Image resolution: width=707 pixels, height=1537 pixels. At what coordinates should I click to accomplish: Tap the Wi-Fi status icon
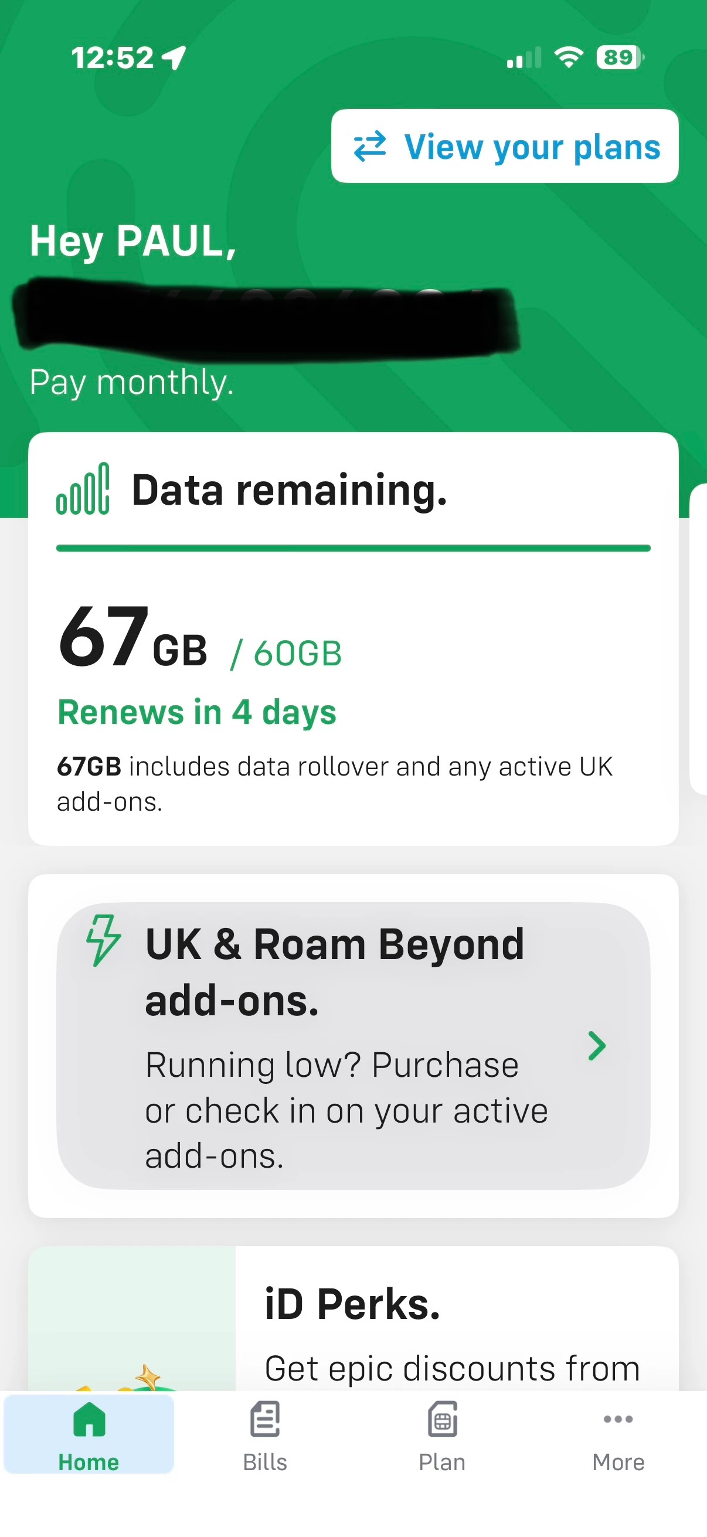(569, 57)
